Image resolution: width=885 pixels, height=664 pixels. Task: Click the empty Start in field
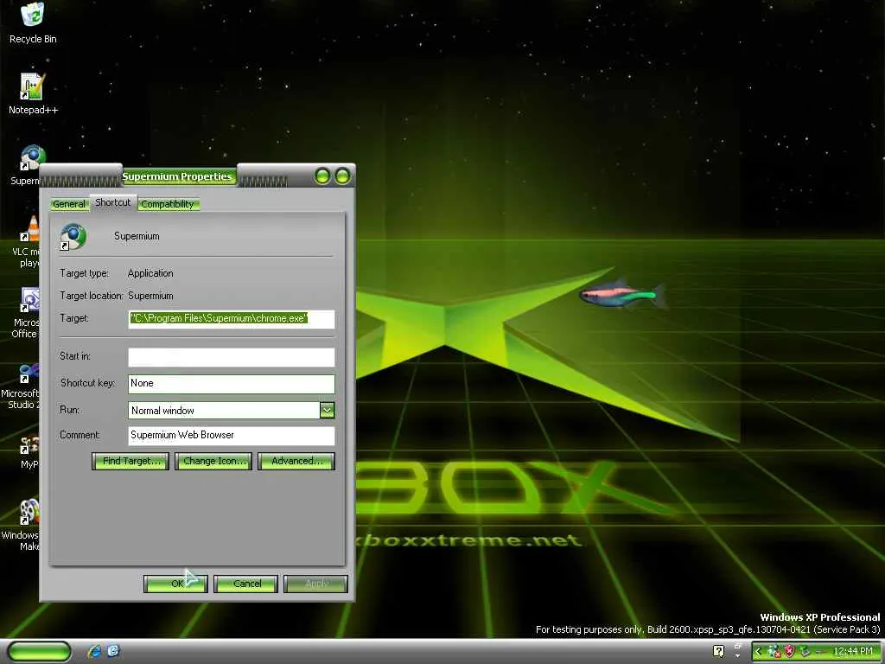coord(232,357)
